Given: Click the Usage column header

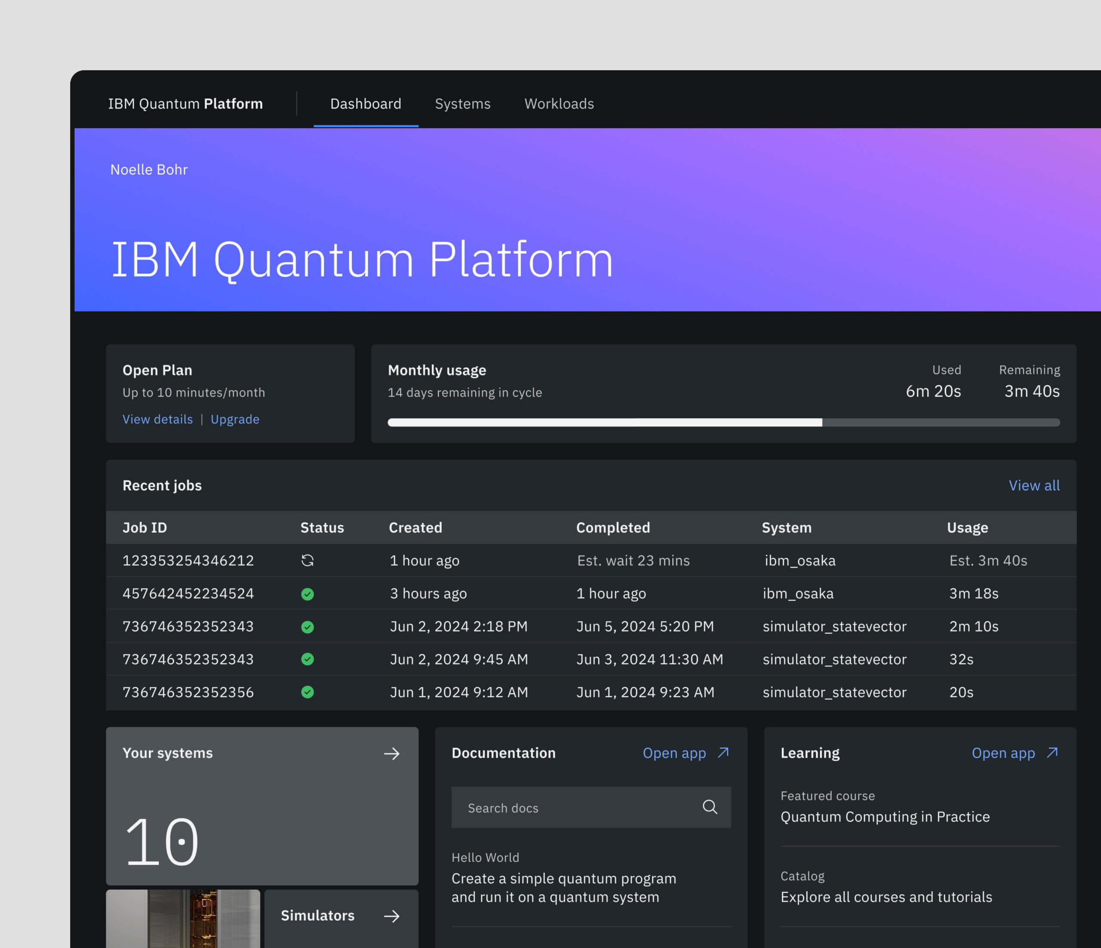Looking at the screenshot, I should point(967,528).
